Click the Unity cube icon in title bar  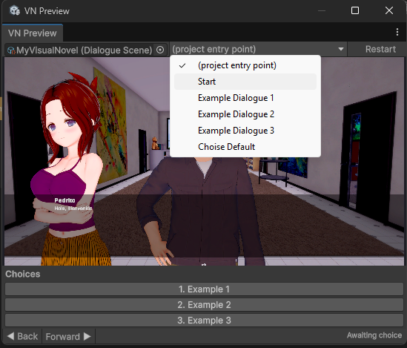[x=15, y=10]
